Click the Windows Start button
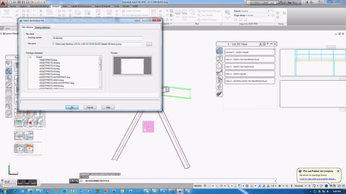Screen dimensions: 346x194 tap(4, 191)
